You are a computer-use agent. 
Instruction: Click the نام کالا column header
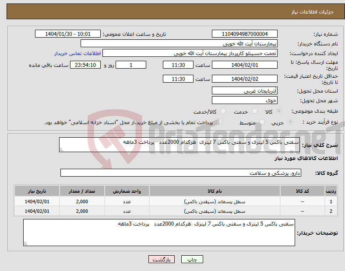click(x=215, y=191)
